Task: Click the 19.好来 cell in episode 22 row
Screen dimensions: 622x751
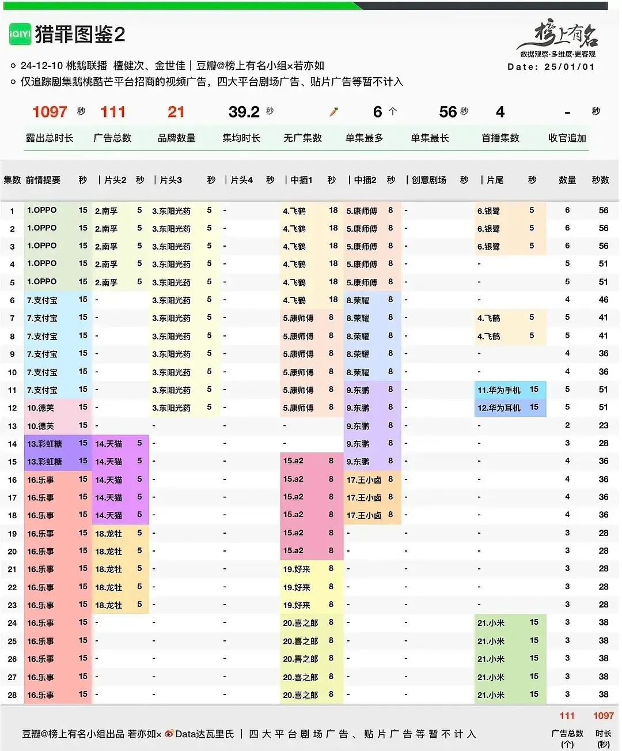Action: 297,587
